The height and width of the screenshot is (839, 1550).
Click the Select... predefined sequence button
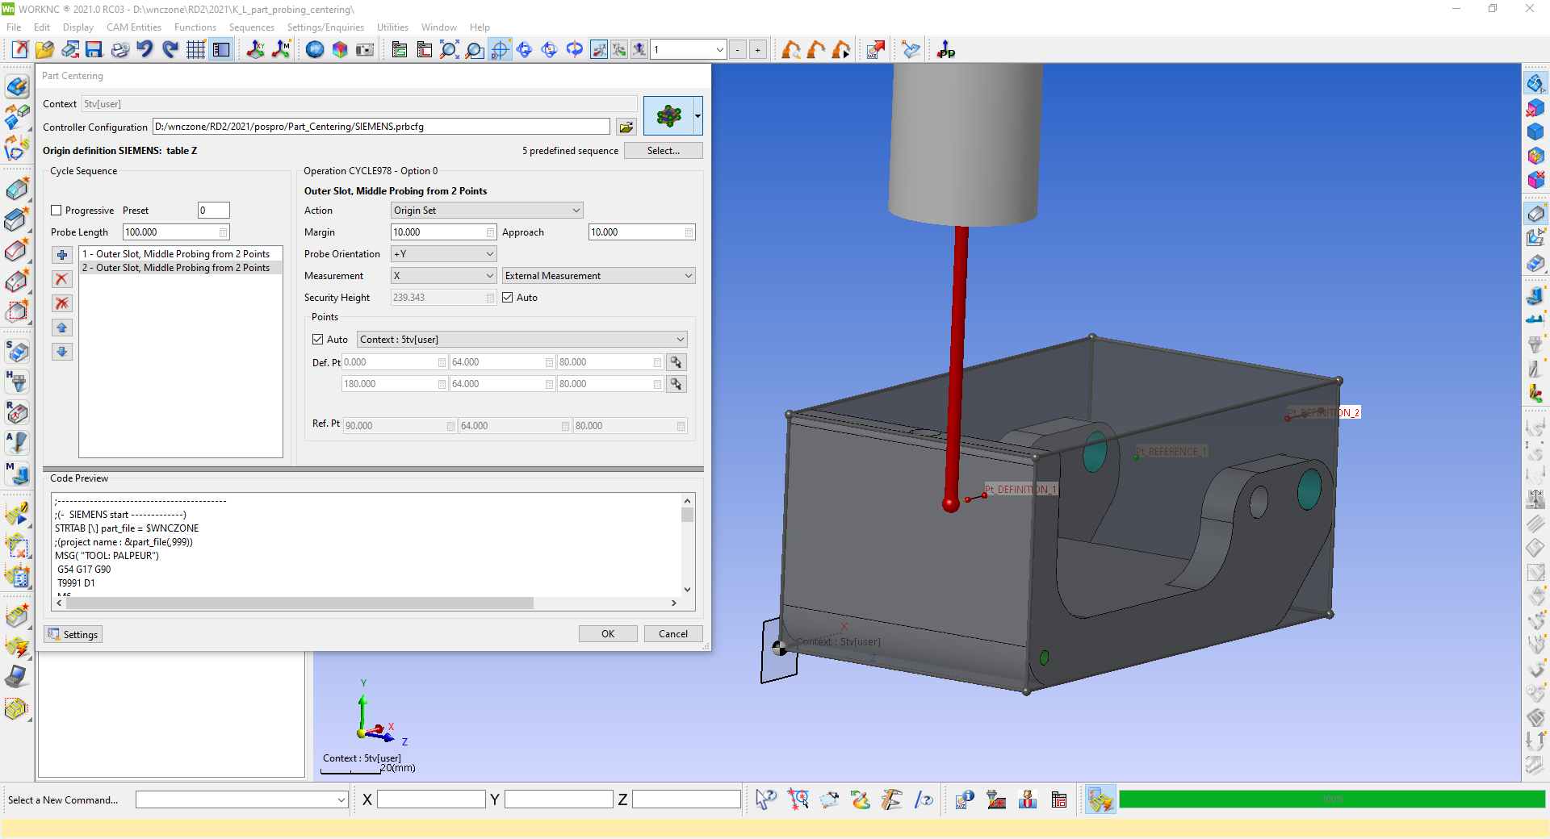coord(664,151)
